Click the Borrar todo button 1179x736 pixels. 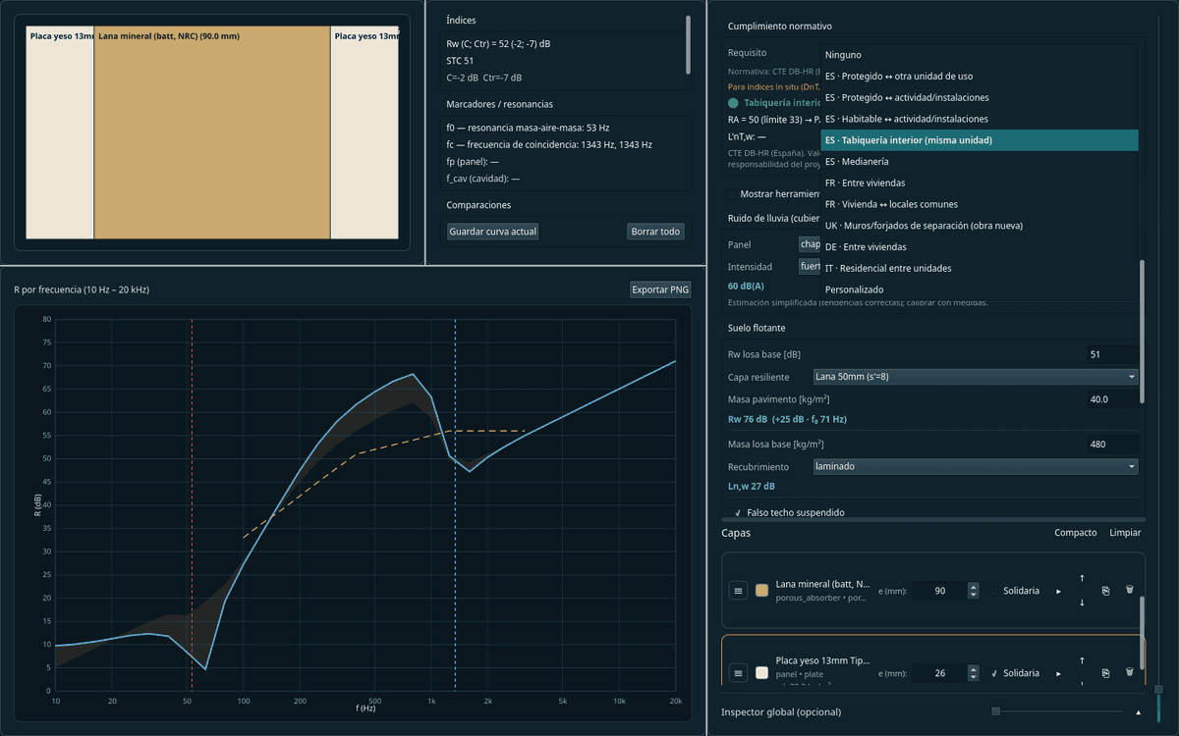[655, 232]
